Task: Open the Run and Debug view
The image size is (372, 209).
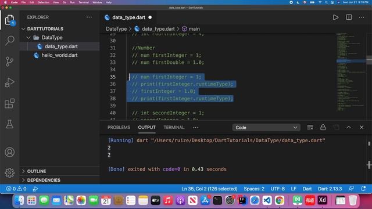Action: [9, 82]
